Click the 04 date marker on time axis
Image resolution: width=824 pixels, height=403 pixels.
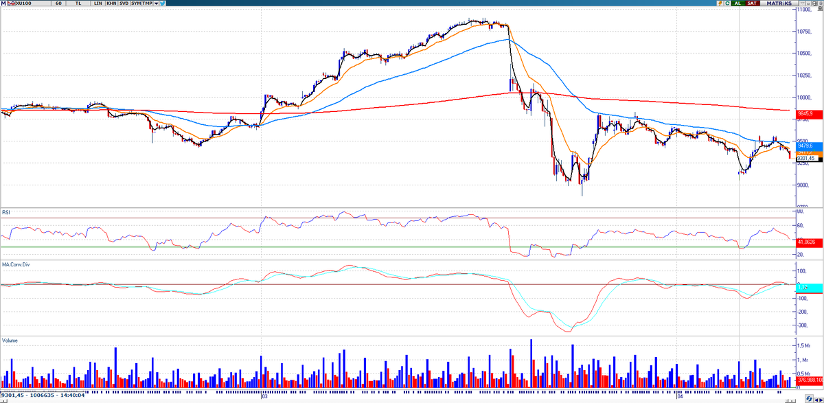(679, 396)
